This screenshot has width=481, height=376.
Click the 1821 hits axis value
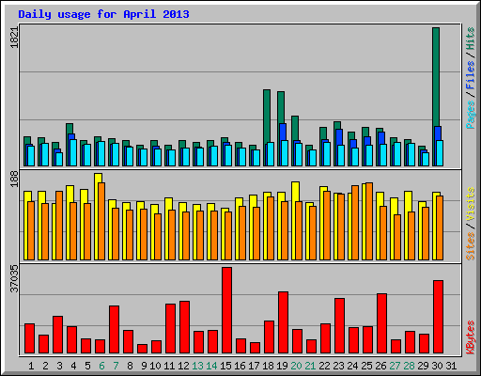pos(14,38)
